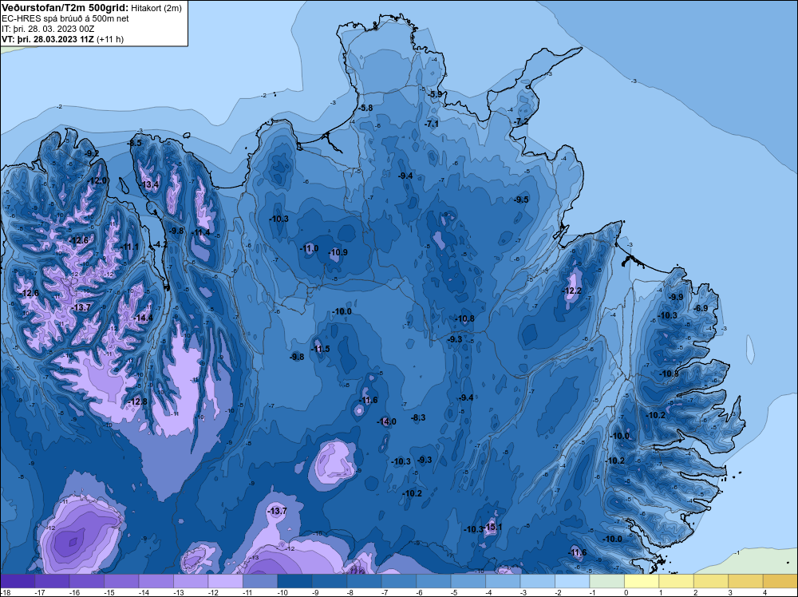The image size is (798, 597).
Task: Pick the light blue swatch between -3 and -2
Action: [537, 581]
